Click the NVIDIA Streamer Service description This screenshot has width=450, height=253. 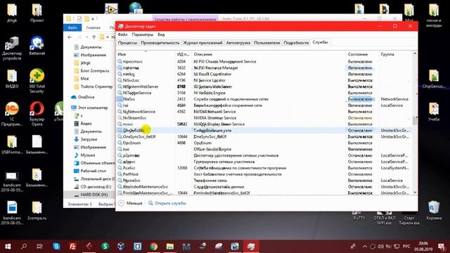[215, 118]
